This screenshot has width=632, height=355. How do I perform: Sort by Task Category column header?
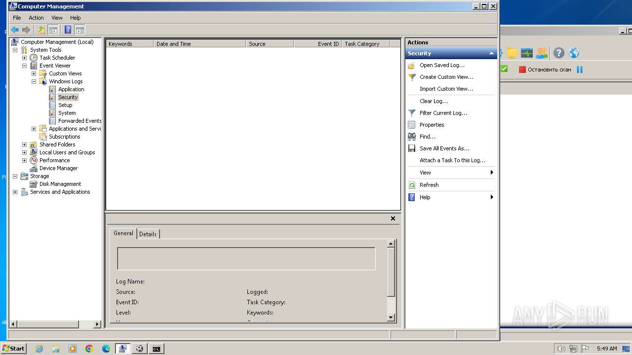pyautogui.click(x=365, y=44)
